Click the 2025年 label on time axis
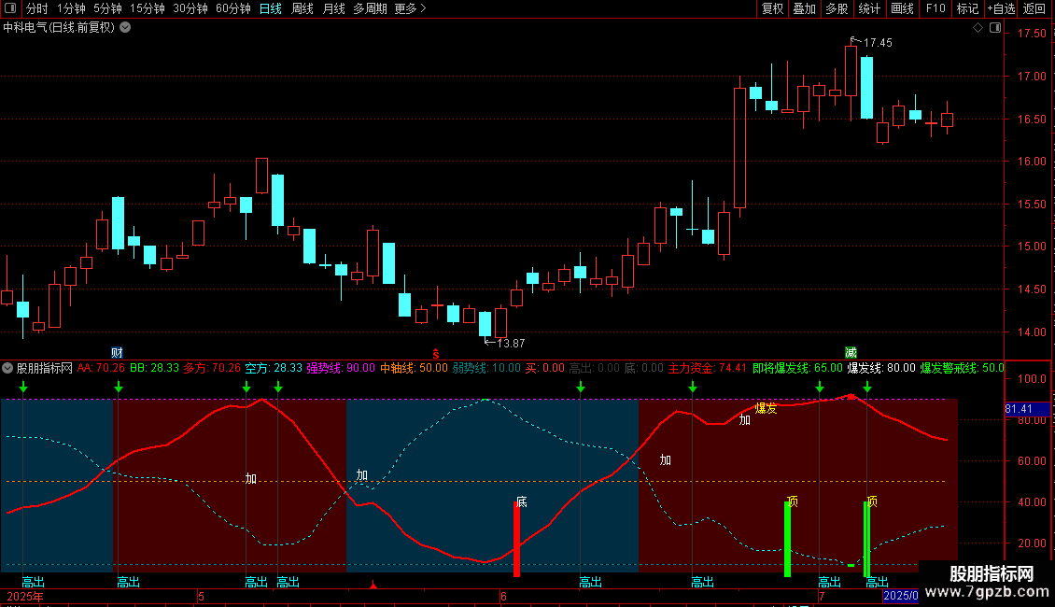The image size is (1055, 607). pos(25,596)
